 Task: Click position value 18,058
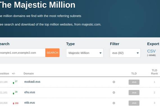pyautogui.click(x=4, y=103)
